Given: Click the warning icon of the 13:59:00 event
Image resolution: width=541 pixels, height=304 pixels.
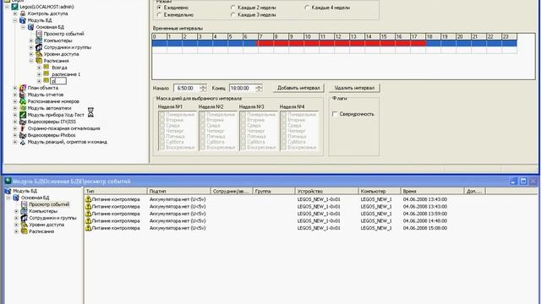Looking at the screenshot, I should click(x=88, y=214).
